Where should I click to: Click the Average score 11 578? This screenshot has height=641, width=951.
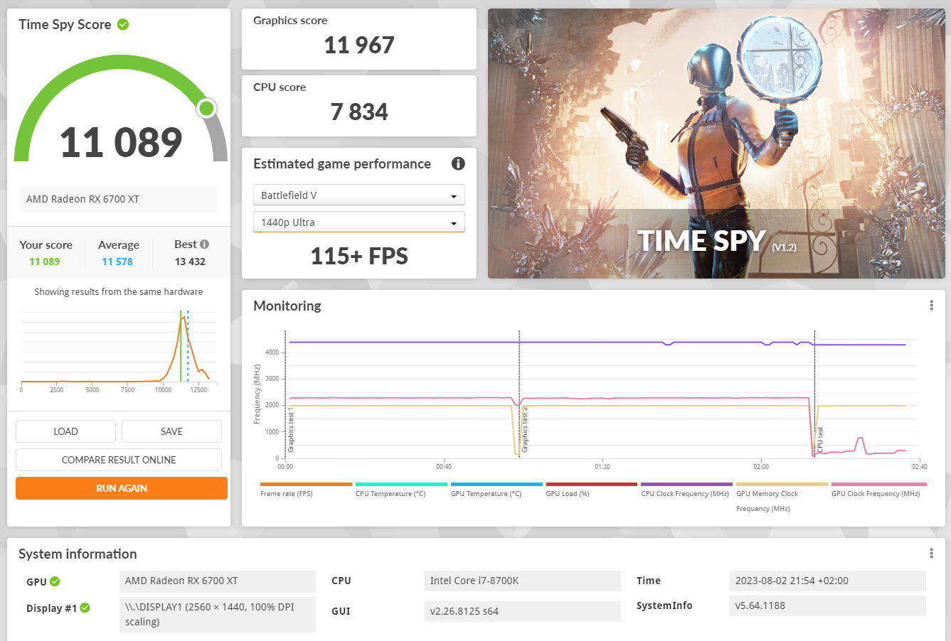point(117,262)
